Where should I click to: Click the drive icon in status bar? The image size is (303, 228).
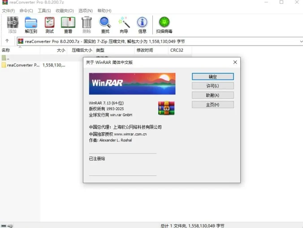point(4,226)
